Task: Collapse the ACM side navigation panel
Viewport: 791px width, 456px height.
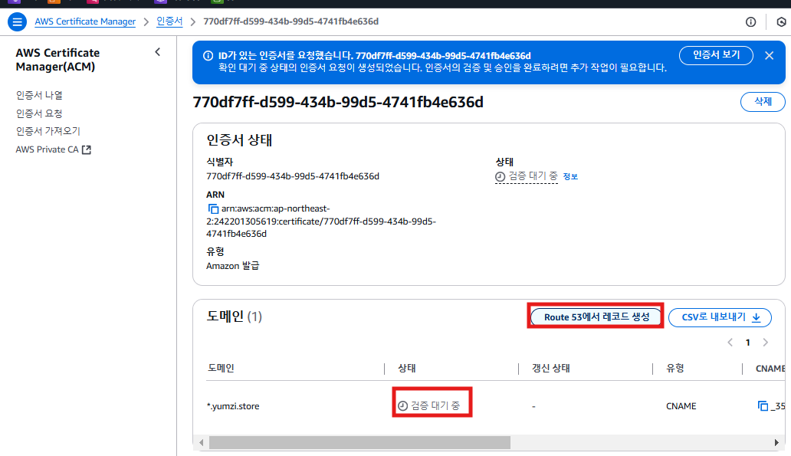Action: click(x=157, y=52)
